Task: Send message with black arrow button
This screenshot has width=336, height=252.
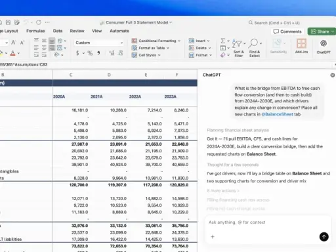Action: click(324, 237)
